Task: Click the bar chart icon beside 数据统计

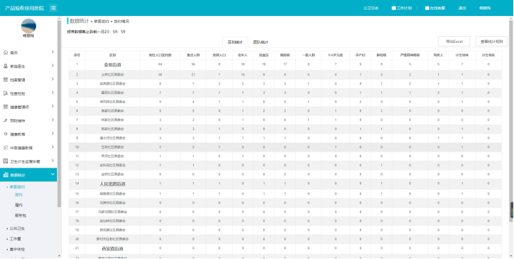Action: point(6,175)
